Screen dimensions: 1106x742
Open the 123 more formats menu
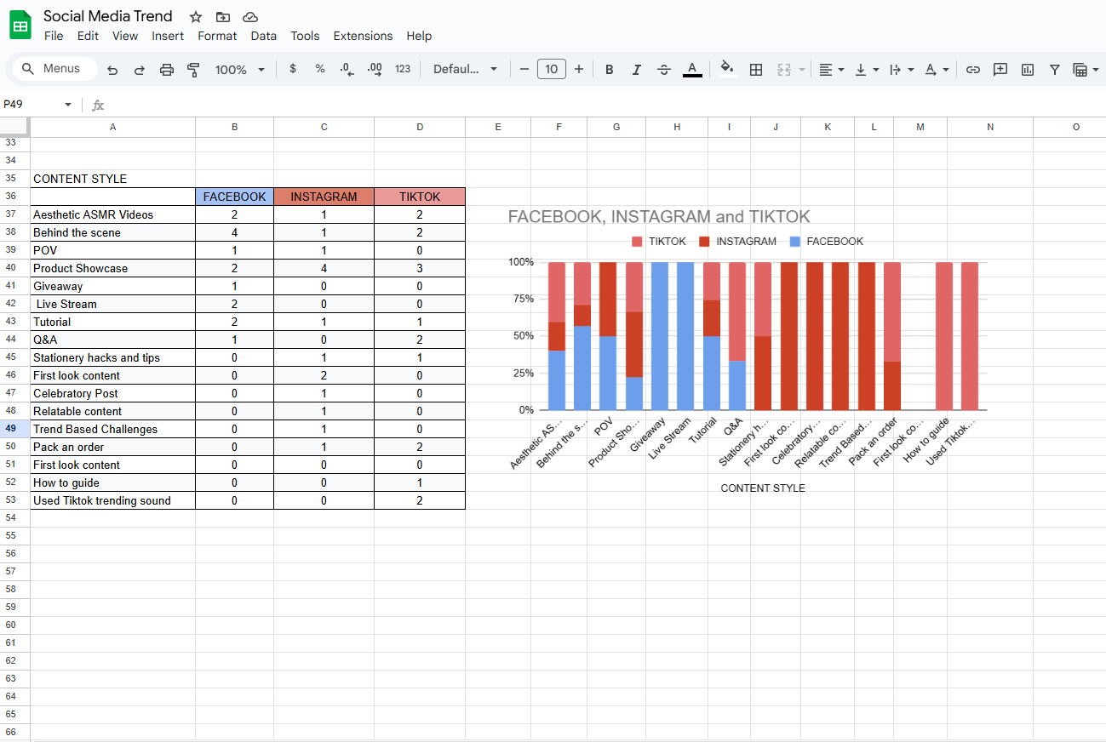click(x=403, y=69)
